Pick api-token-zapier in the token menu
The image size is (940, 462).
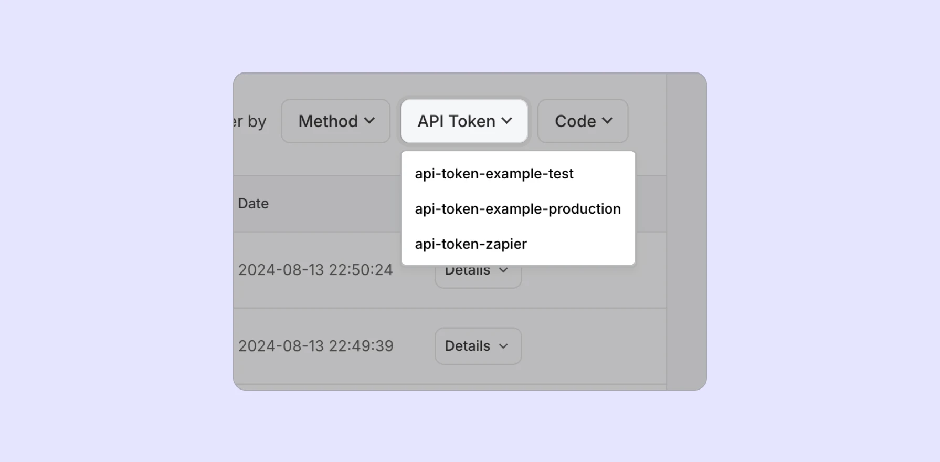click(471, 244)
